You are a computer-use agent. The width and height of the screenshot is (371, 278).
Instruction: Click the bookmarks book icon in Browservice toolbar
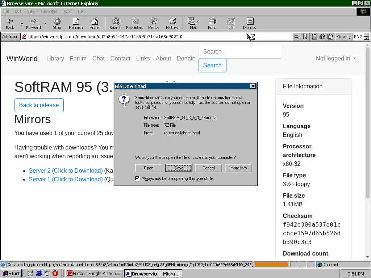[314, 37]
